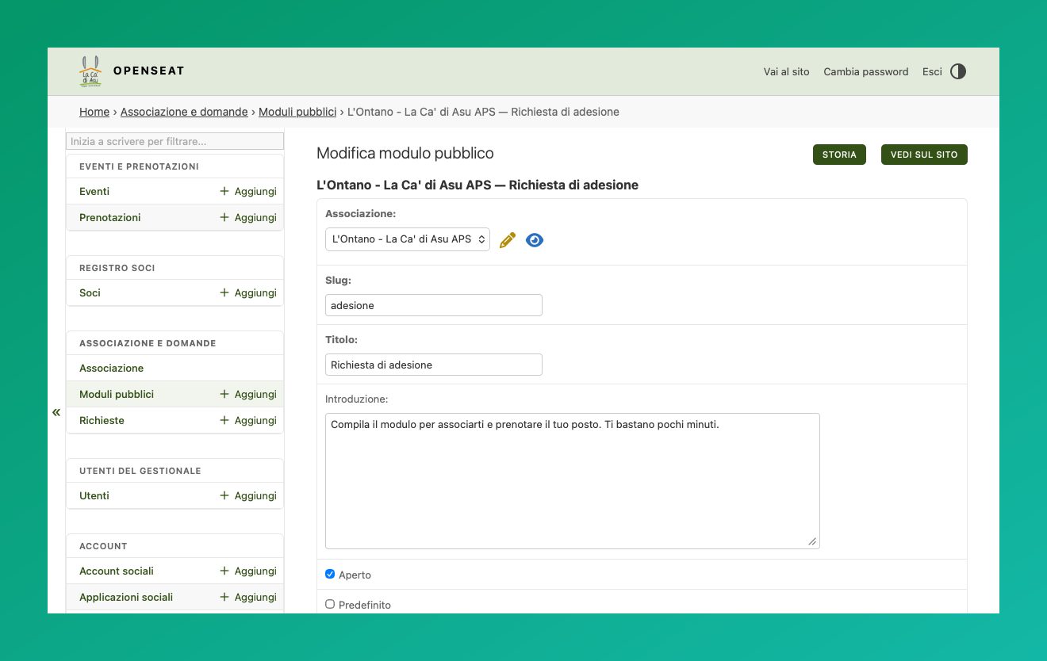
Task: Open Account sociali in the sidebar
Action: click(117, 571)
